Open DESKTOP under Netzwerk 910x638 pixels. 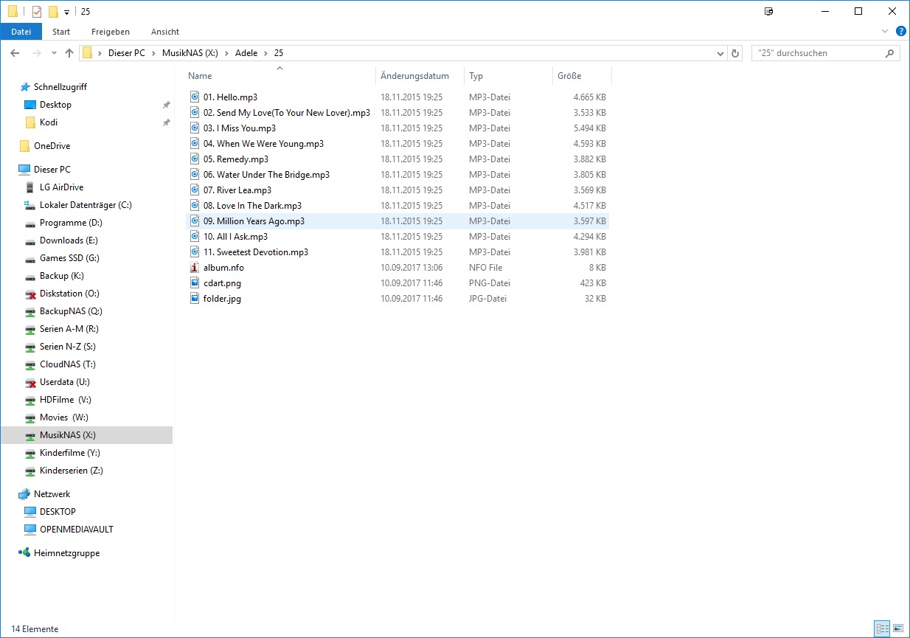pos(58,512)
